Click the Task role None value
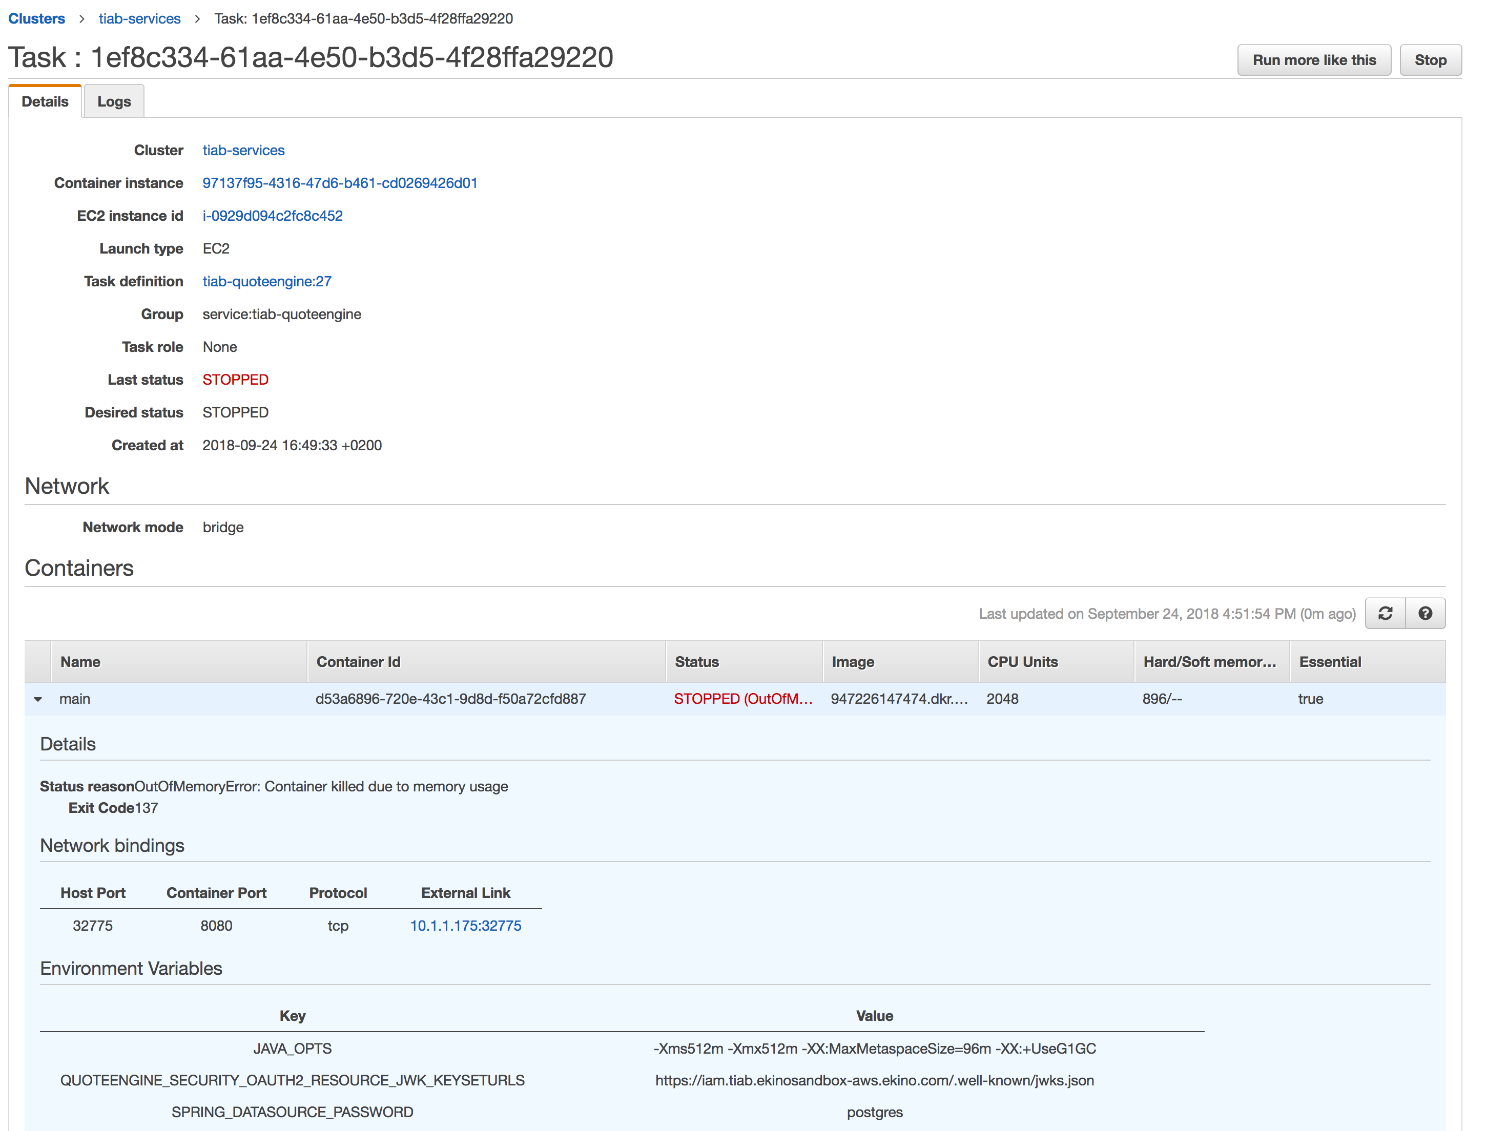 (220, 347)
